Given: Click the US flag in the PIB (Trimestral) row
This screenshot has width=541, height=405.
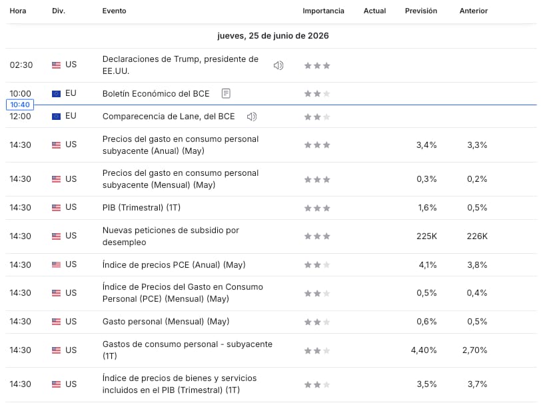Looking at the screenshot, I should click(x=56, y=208).
